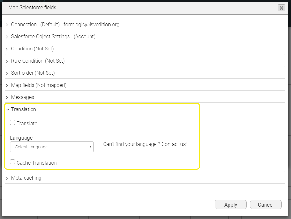Image resolution: width=291 pixels, height=219 pixels.
Task: Close the Map Salesforce fields dialog
Action: pyautogui.click(x=281, y=8)
